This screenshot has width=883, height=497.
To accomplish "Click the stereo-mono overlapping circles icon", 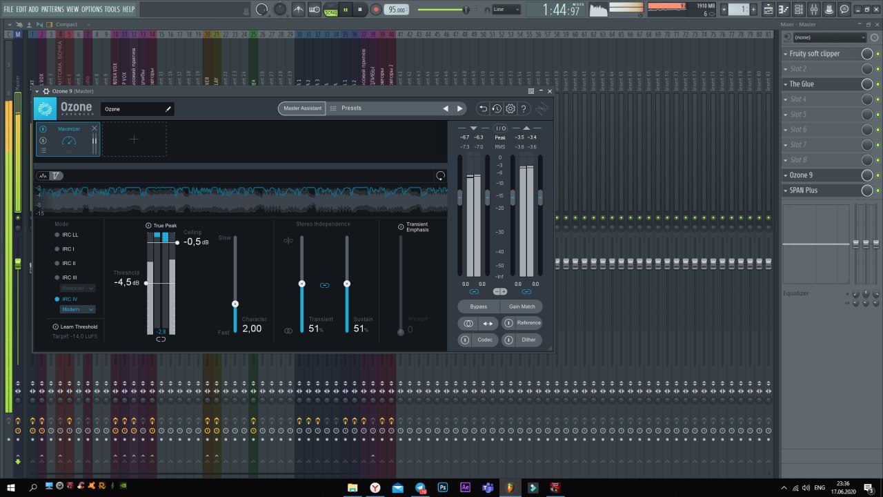I will coord(468,323).
